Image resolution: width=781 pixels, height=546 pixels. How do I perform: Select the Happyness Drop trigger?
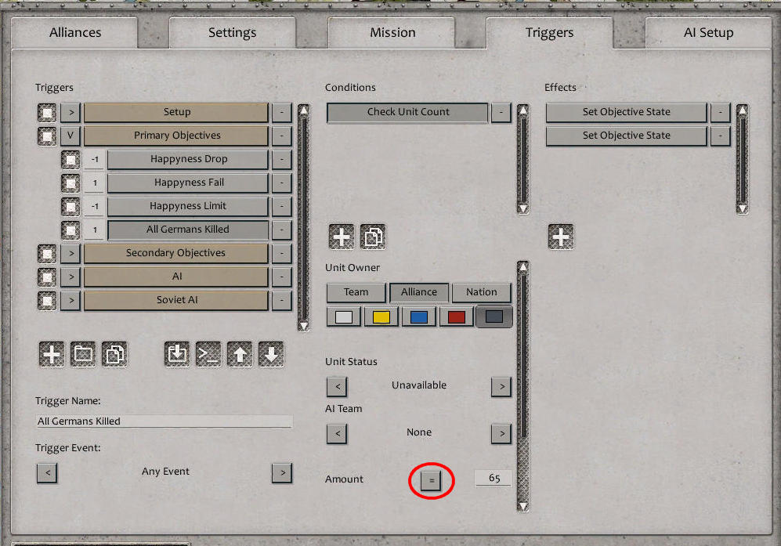[x=188, y=160]
